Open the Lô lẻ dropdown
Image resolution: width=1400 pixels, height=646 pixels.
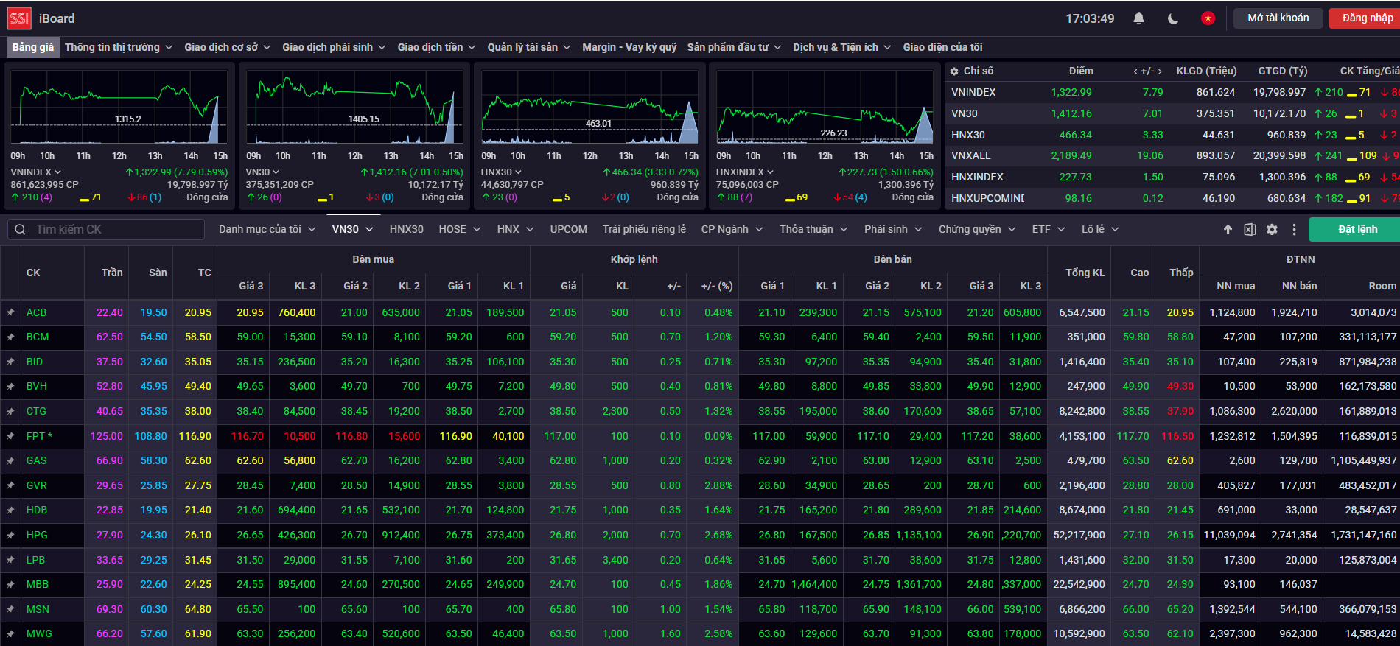point(1100,230)
